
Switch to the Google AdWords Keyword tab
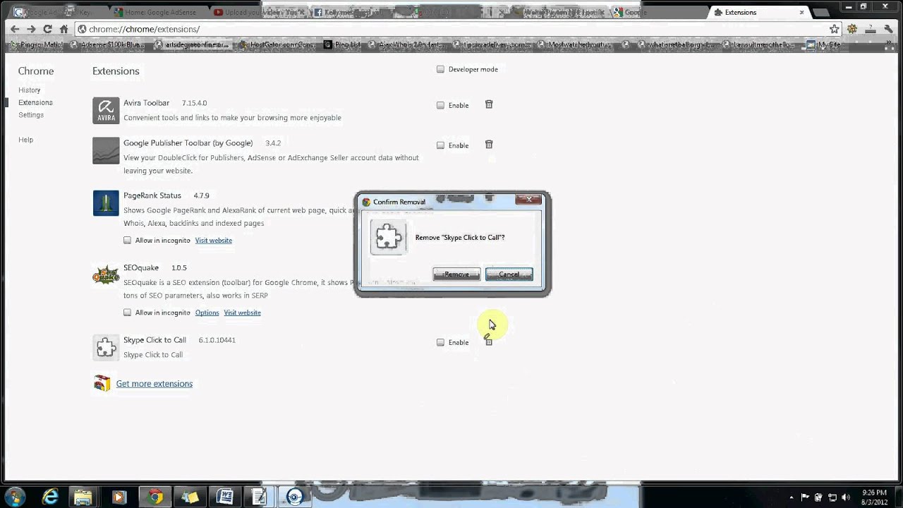click(60, 12)
